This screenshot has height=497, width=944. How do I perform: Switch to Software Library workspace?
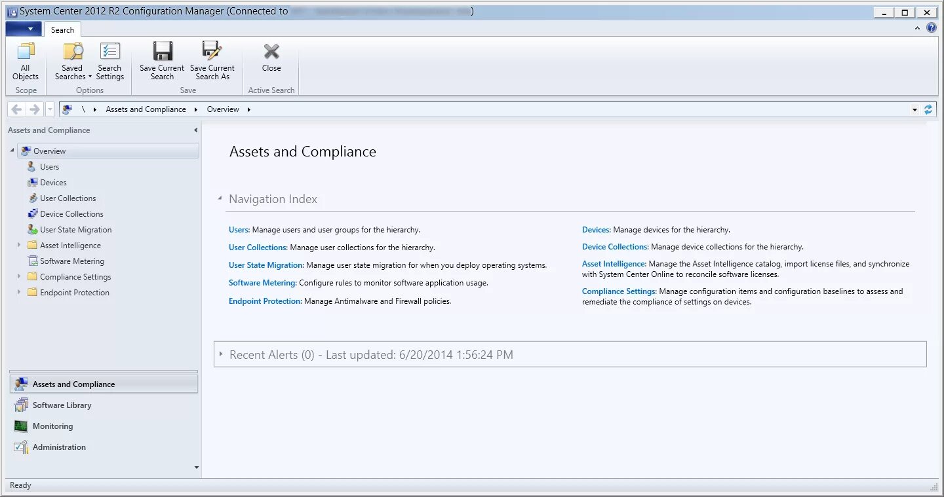(x=104, y=405)
